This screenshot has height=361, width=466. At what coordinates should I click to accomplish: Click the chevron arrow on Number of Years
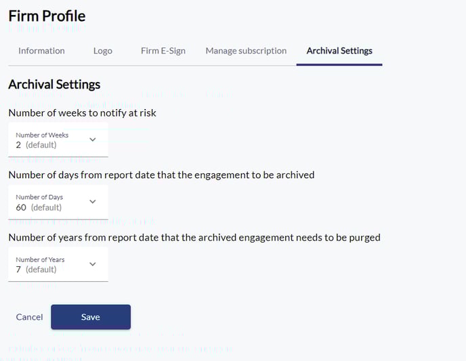point(93,264)
